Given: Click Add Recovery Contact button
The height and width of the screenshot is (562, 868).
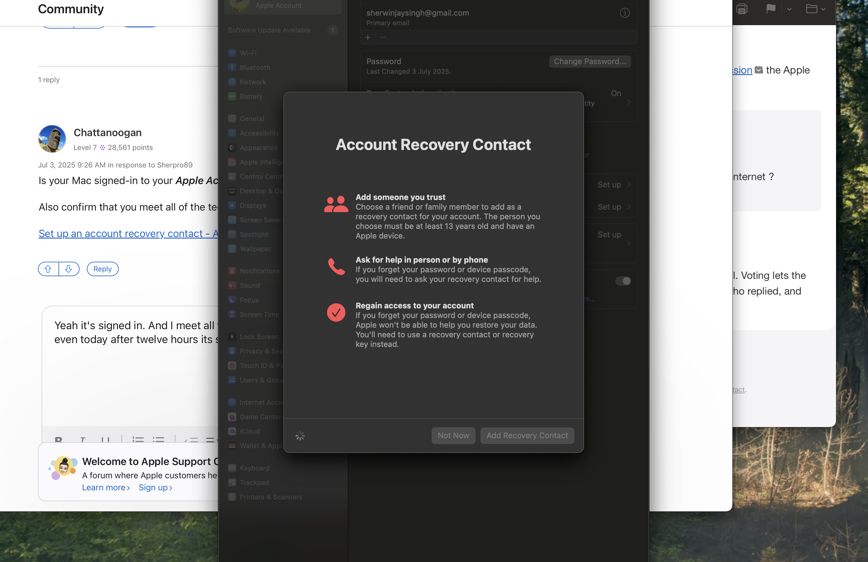Looking at the screenshot, I should [x=527, y=436].
